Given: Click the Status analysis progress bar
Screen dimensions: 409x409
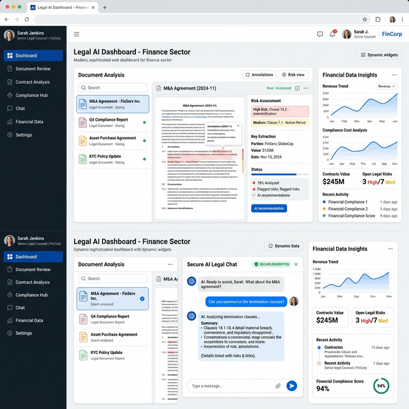Looking at the screenshot, I should 280,174.
